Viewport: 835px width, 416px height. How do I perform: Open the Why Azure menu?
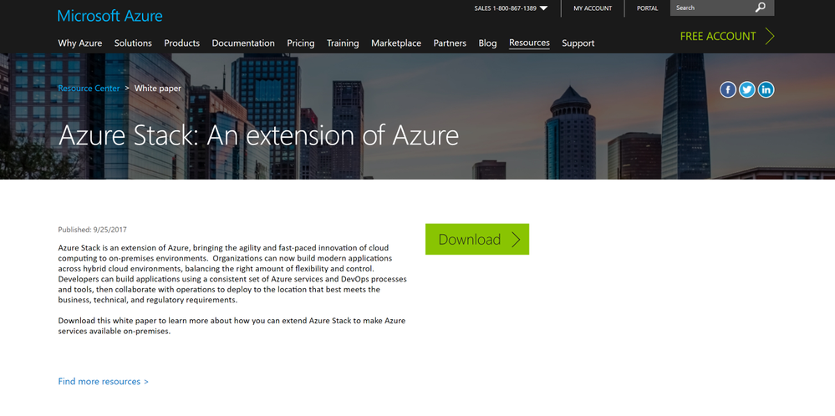pos(80,43)
